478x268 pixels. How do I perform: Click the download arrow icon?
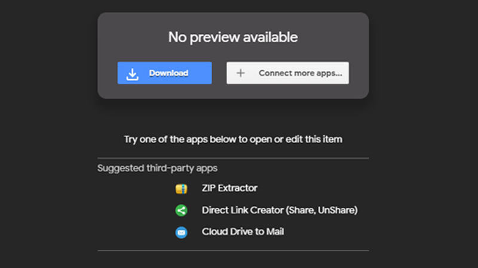point(132,74)
